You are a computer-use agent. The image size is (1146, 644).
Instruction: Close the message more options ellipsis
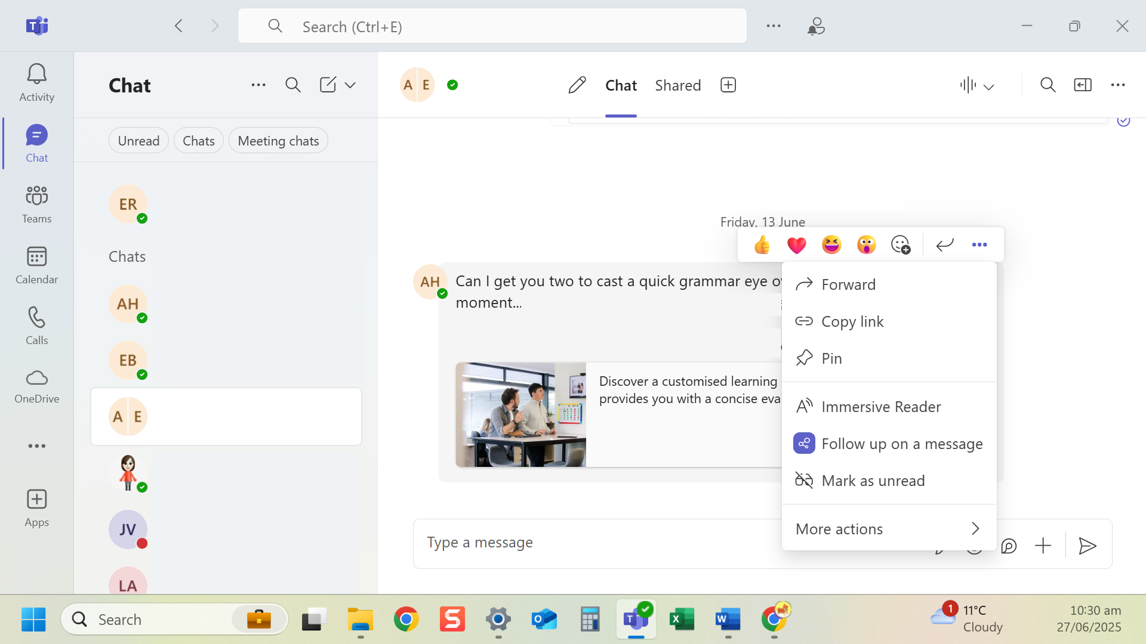pos(979,244)
